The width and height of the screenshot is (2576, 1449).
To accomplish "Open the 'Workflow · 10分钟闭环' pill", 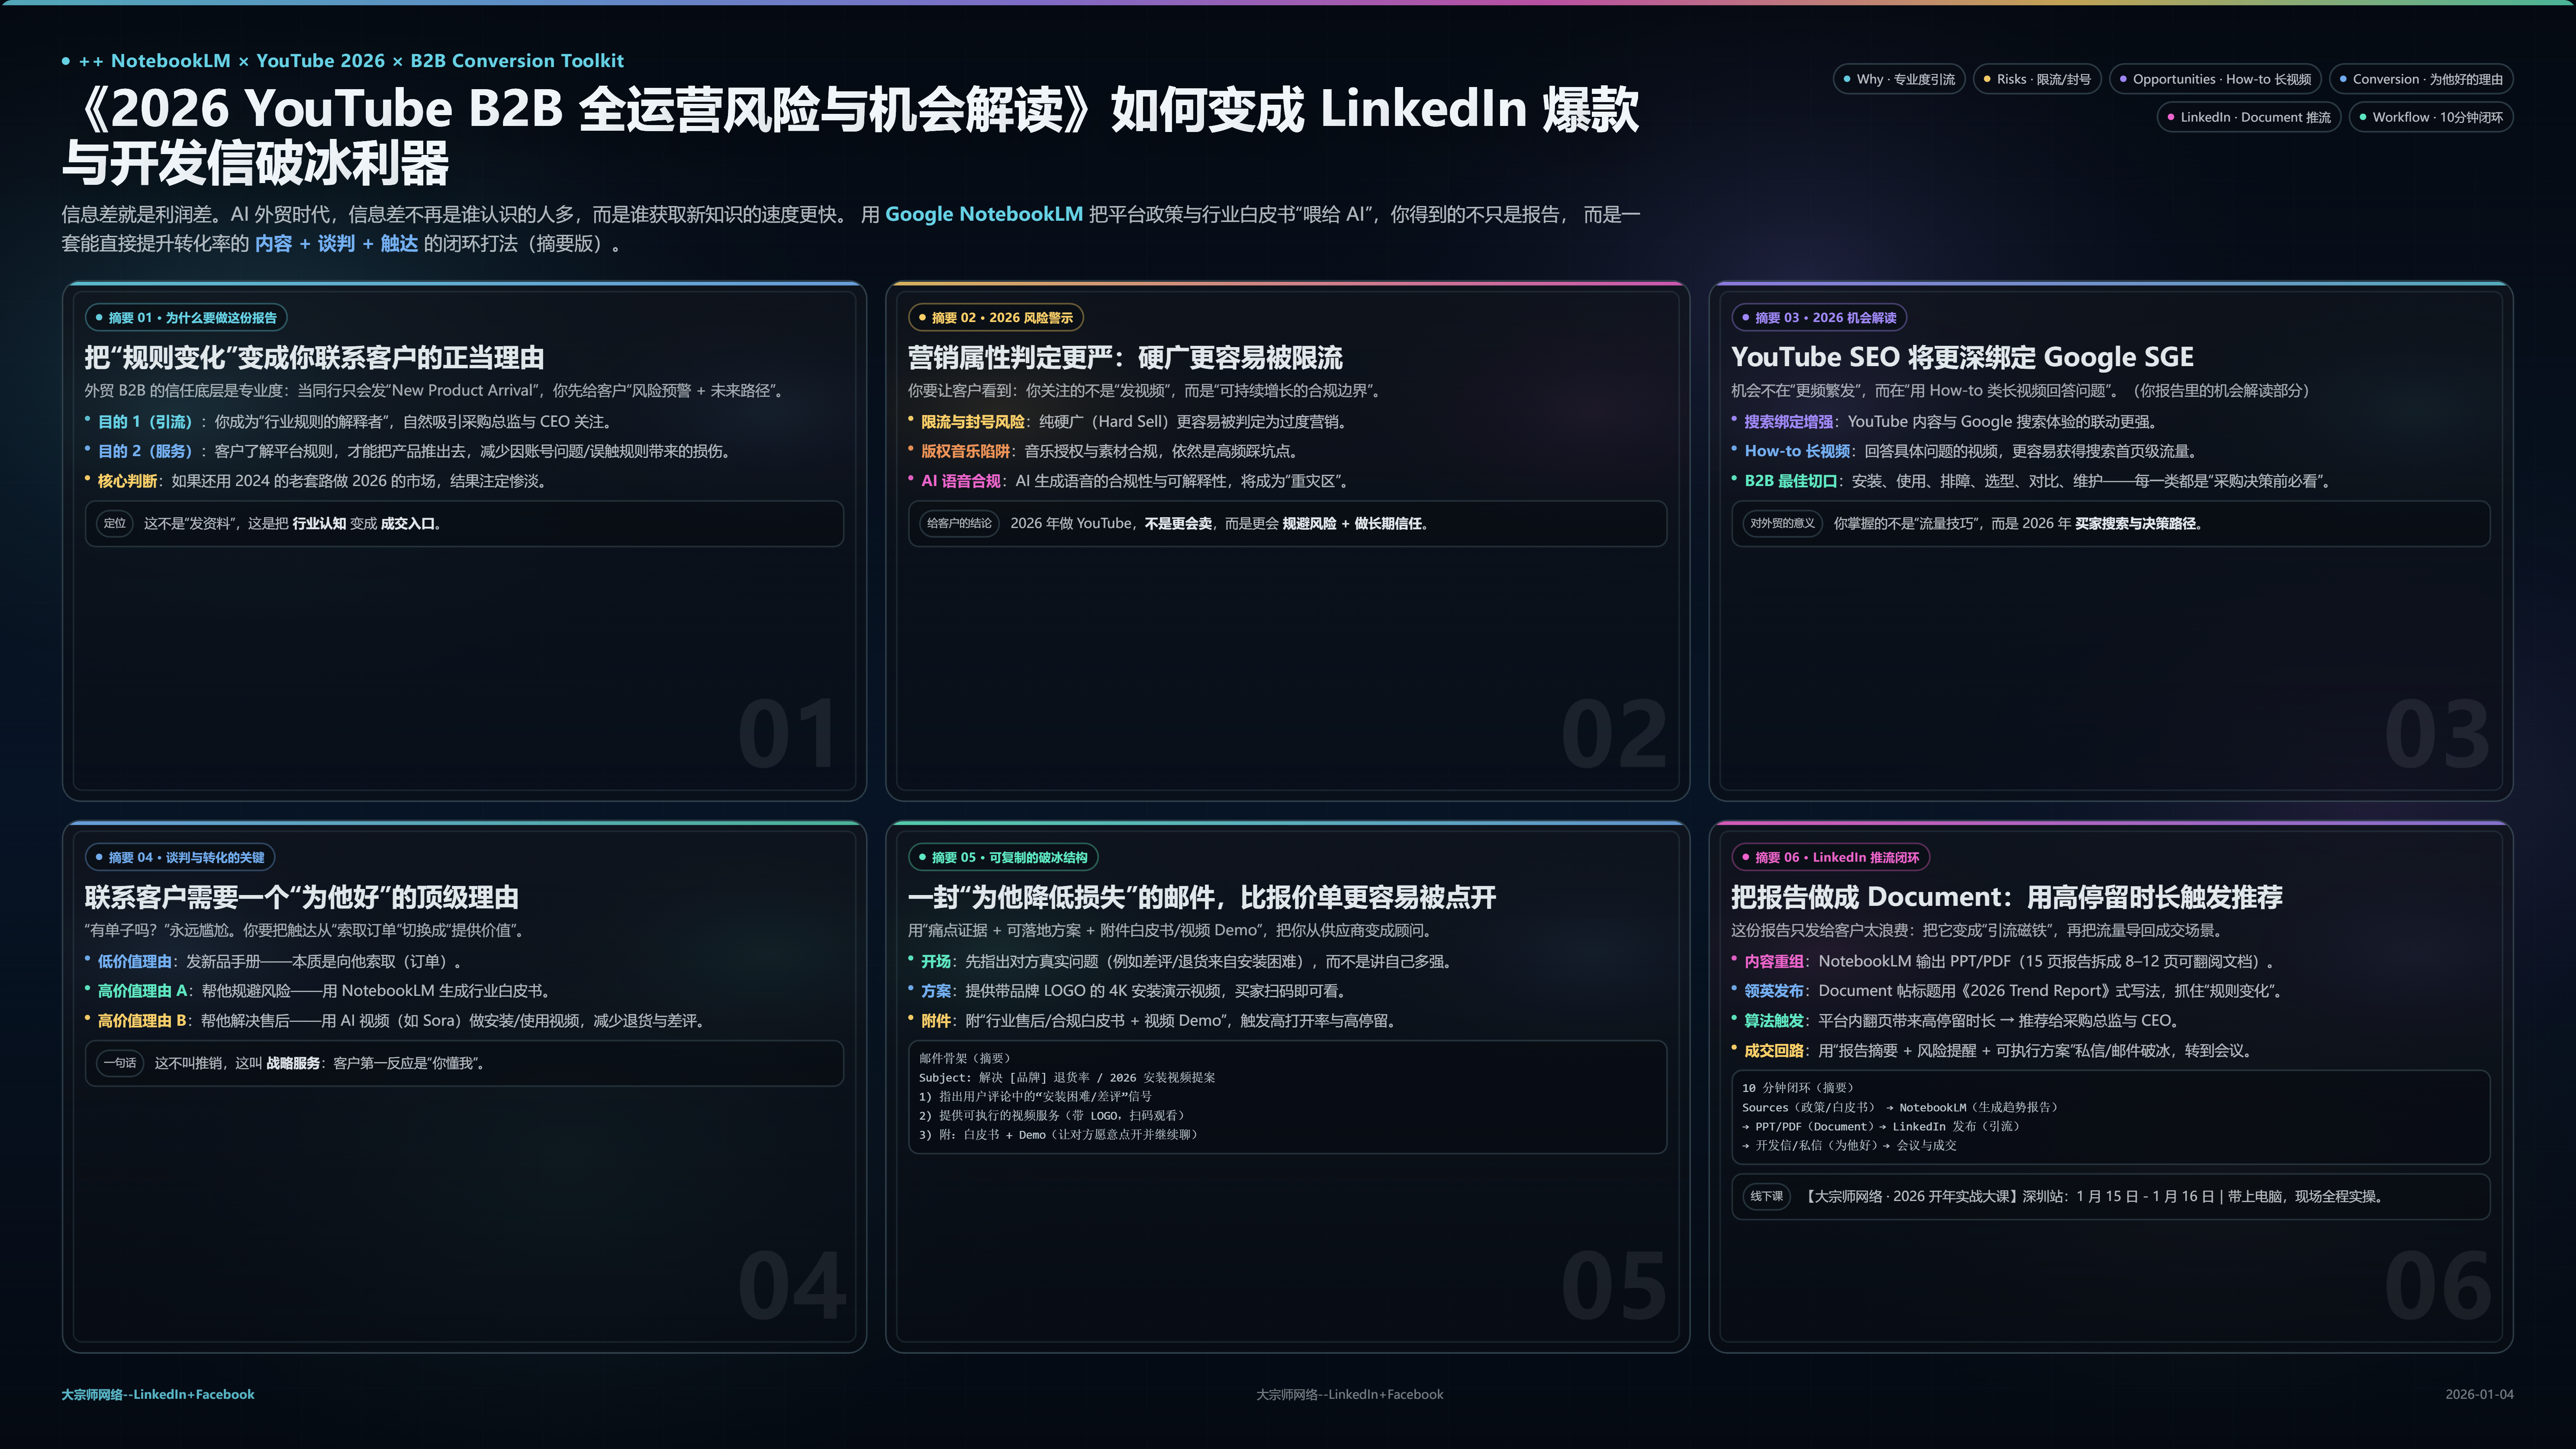I will 2430,117.
